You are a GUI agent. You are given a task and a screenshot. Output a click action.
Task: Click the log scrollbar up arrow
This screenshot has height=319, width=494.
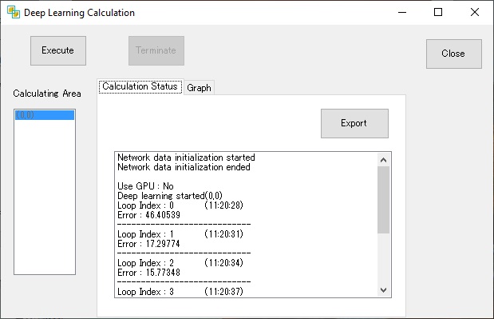point(383,160)
